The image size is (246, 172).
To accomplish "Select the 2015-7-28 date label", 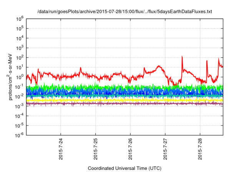I will [x=200, y=149].
